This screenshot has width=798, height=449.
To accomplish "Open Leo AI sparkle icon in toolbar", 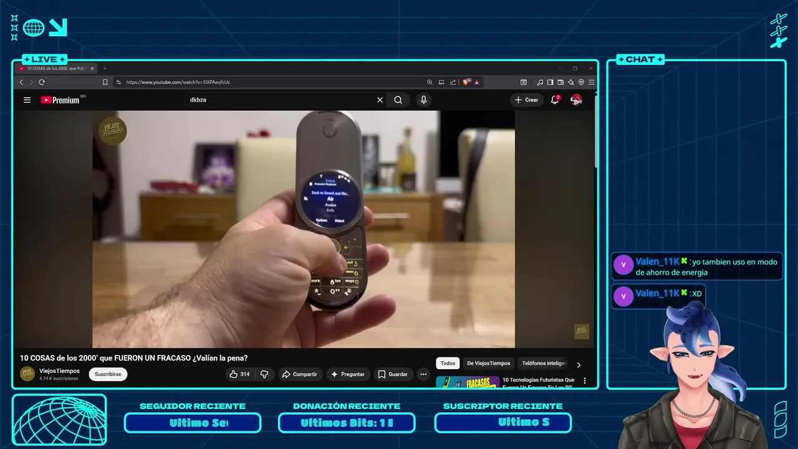I will coord(570,82).
